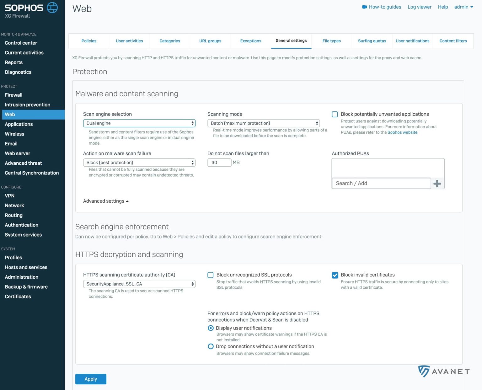The width and height of the screenshot is (482, 390).
Task: Open the Sophos website link
Action: (x=402, y=132)
